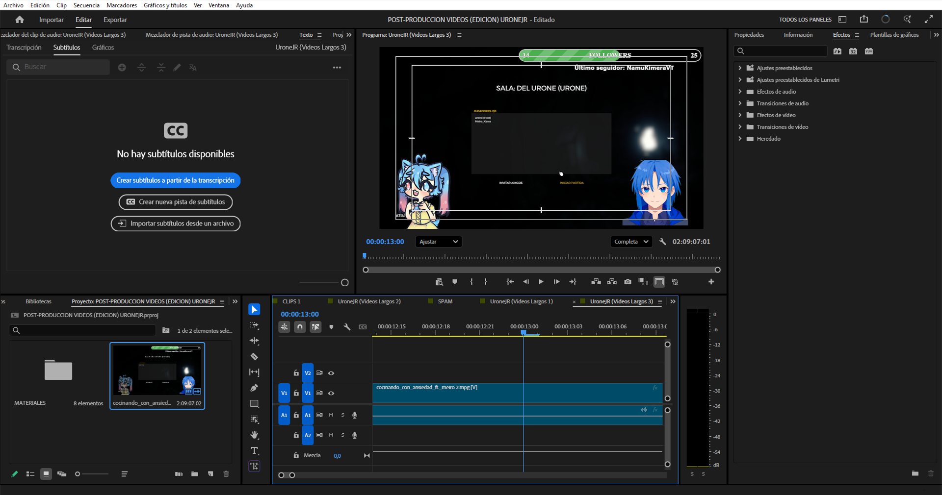Switch project panel to freeform view
The image size is (942, 495).
point(62,474)
